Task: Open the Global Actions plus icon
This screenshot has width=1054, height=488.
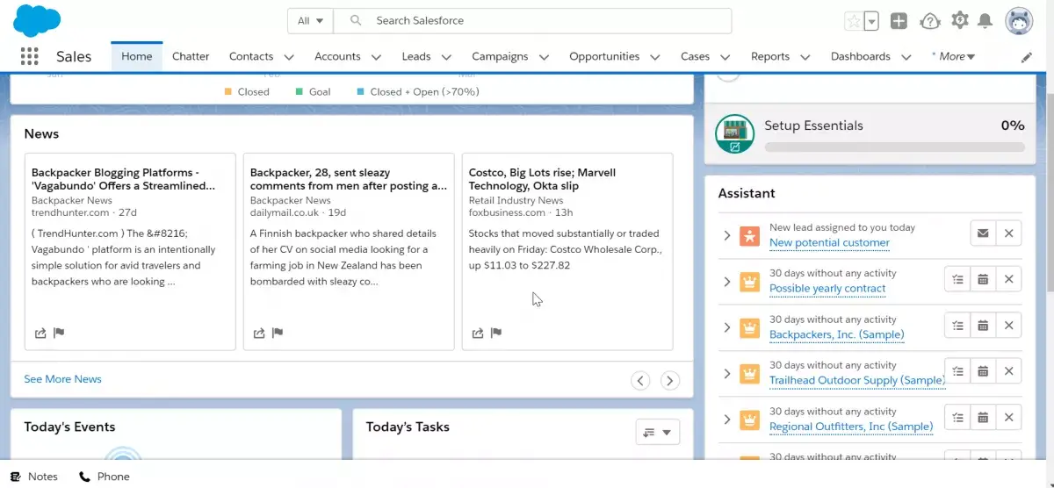Action: (899, 21)
